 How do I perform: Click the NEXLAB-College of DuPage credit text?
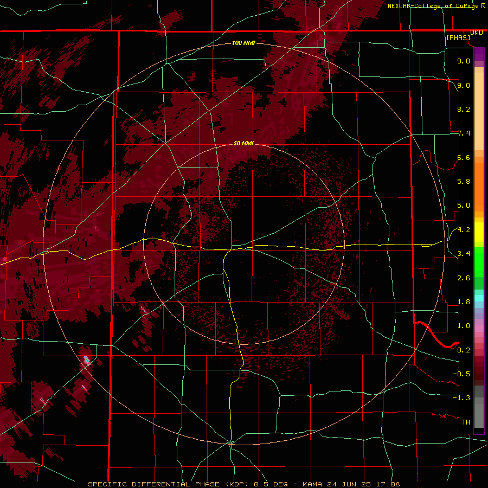(433, 6)
